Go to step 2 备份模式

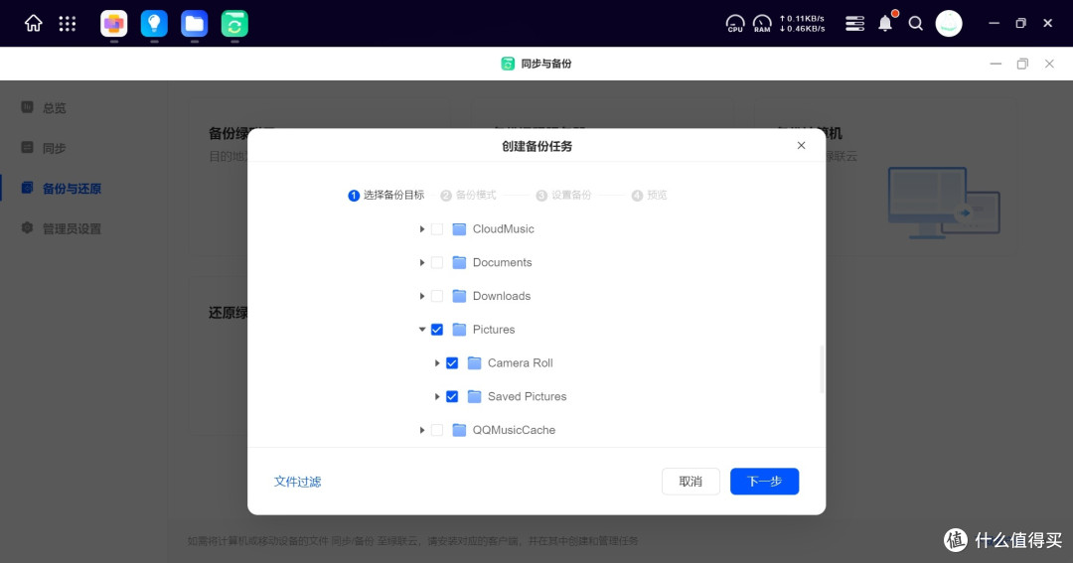(468, 196)
